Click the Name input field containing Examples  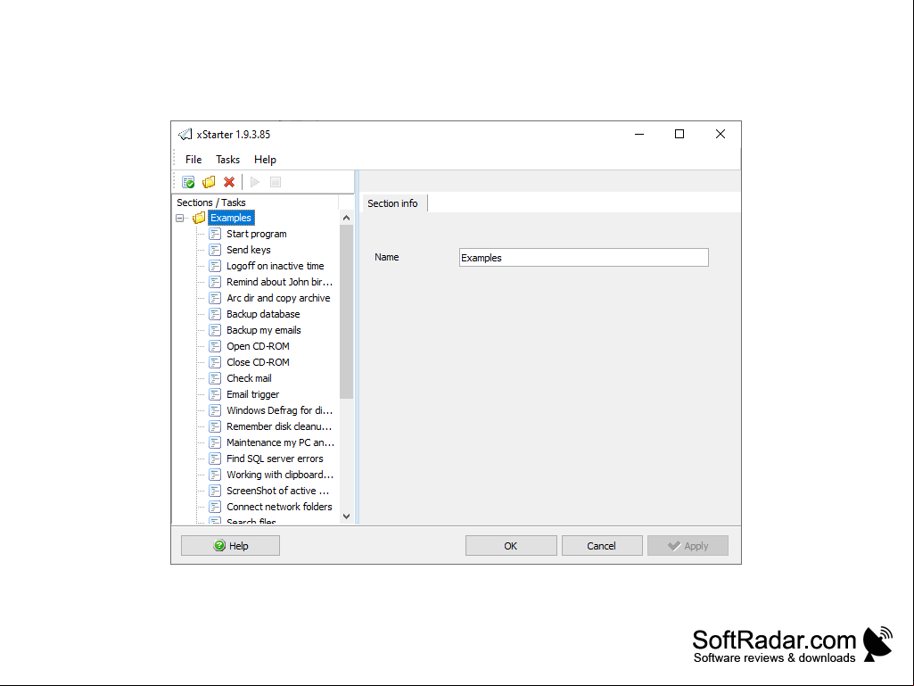click(x=583, y=257)
